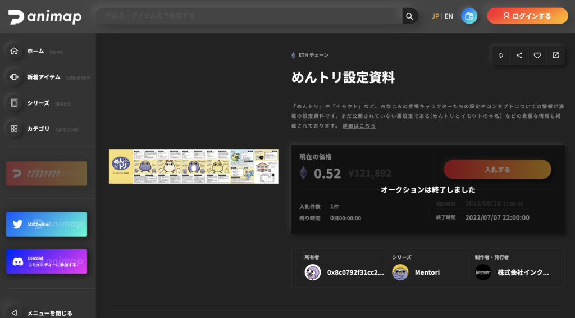Click the New Drop sidebar icon
This screenshot has width=575, height=318.
[14, 77]
